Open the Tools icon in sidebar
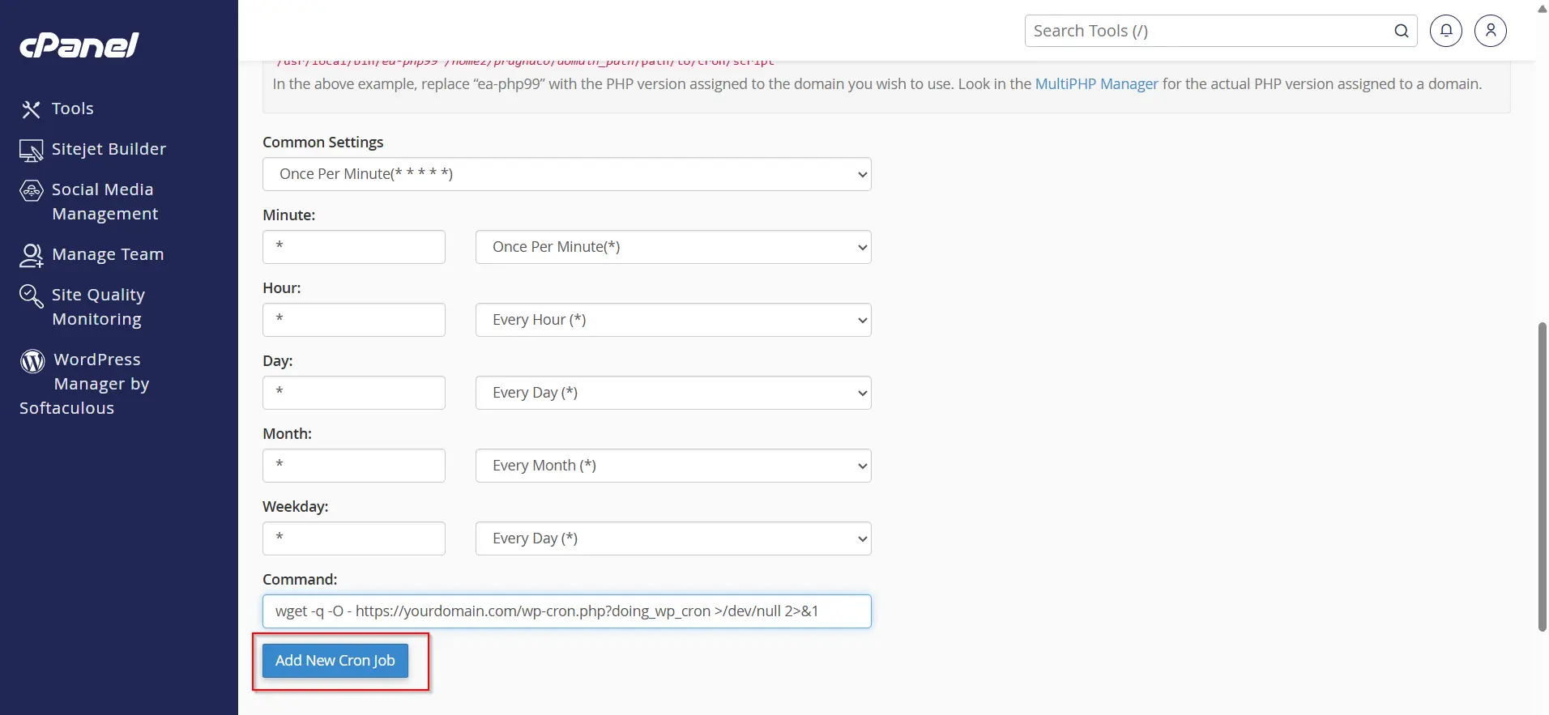Viewport: 1549px width, 715px height. pyautogui.click(x=31, y=109)
